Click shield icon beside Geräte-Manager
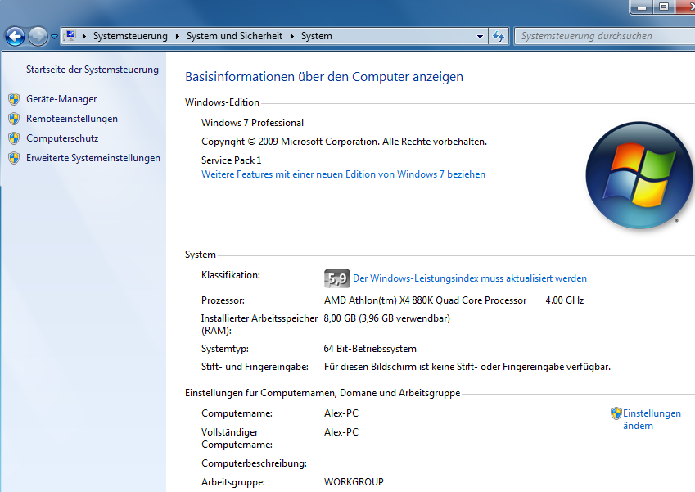The width and height of the screenshot is (695, 492). [x=14, y=99]
